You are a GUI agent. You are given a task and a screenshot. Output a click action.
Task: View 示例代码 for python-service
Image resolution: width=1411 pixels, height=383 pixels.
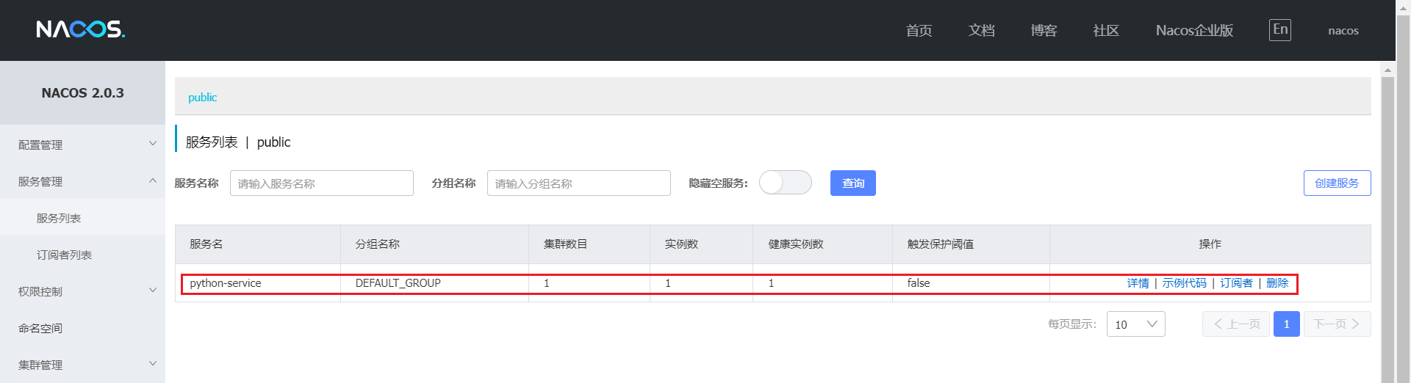point(1184,283)
